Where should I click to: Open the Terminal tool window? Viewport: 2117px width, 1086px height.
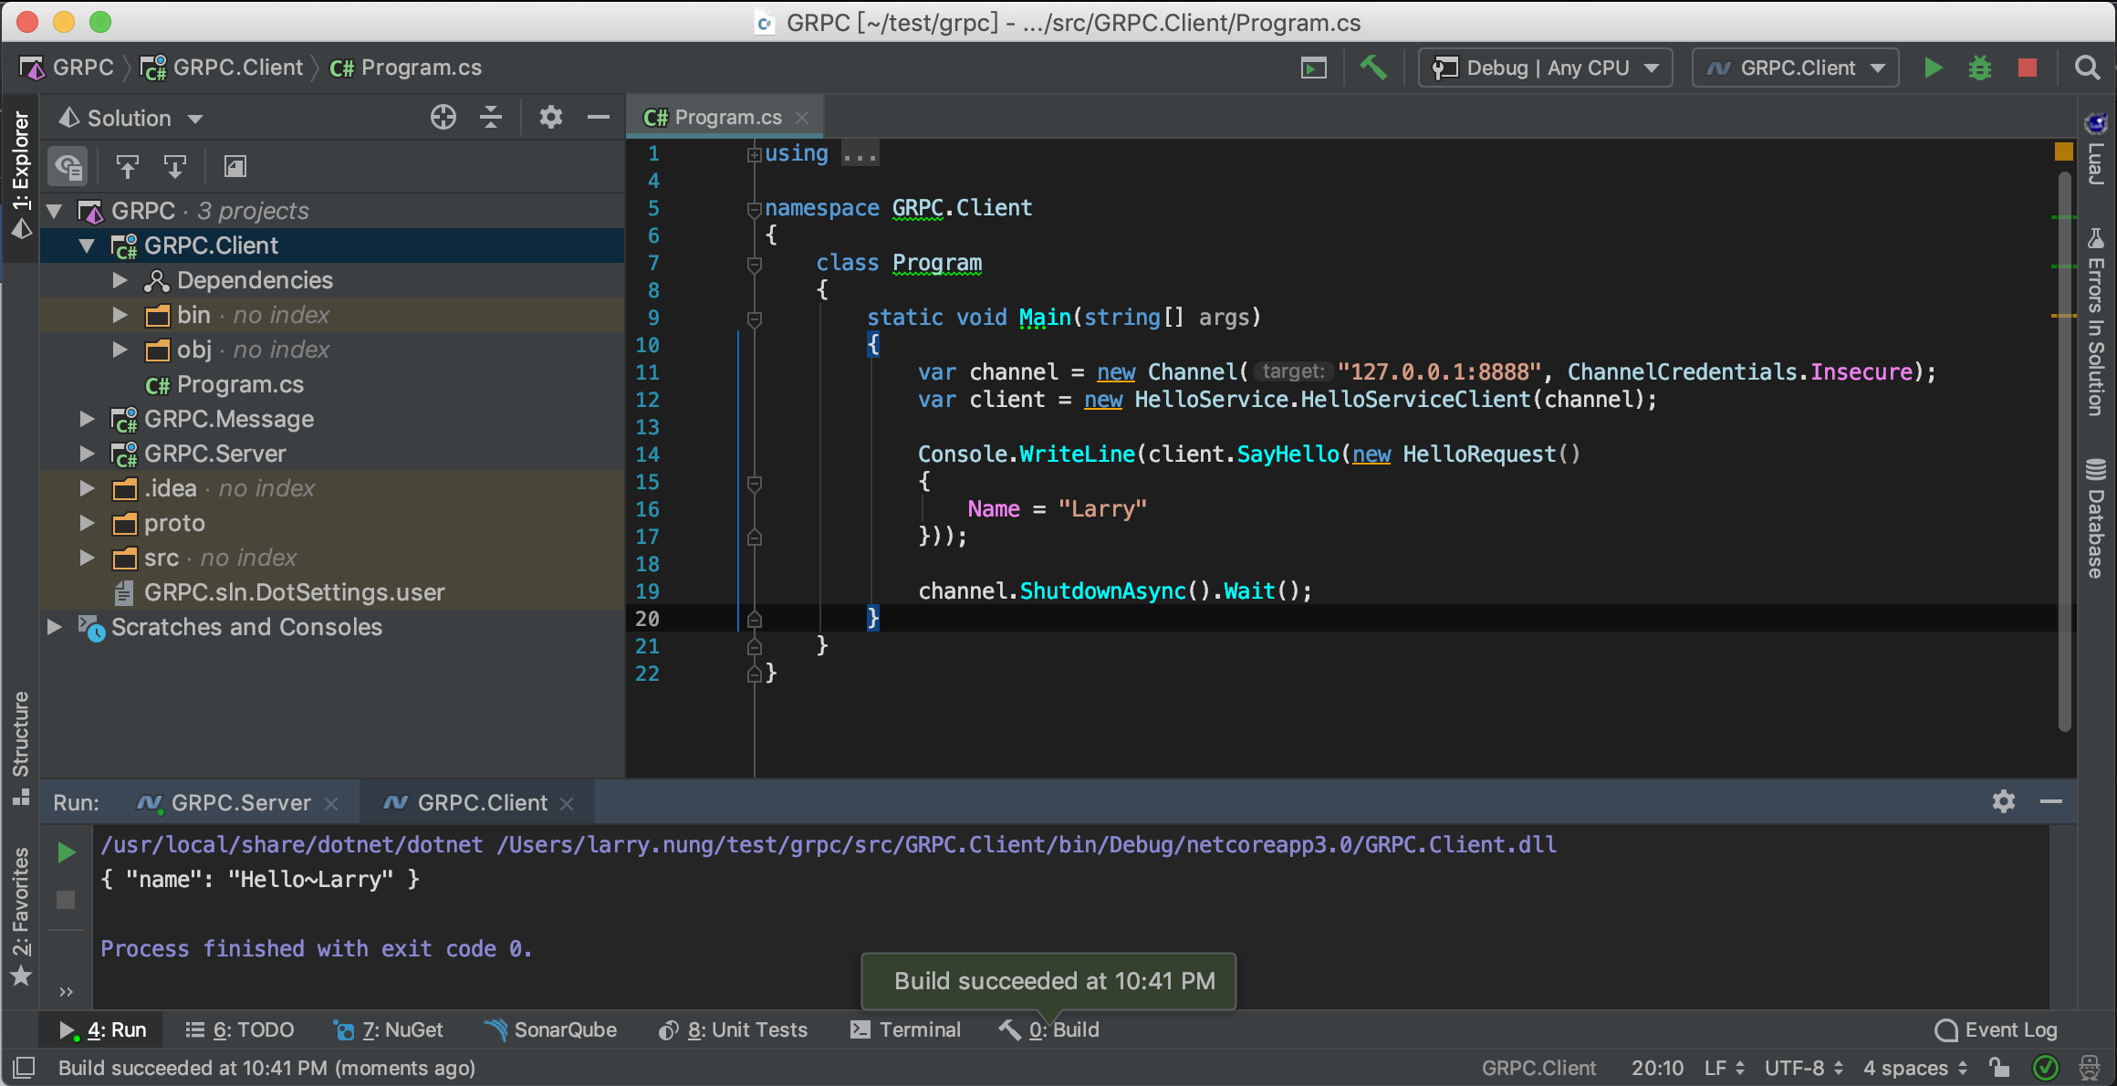906,1030
